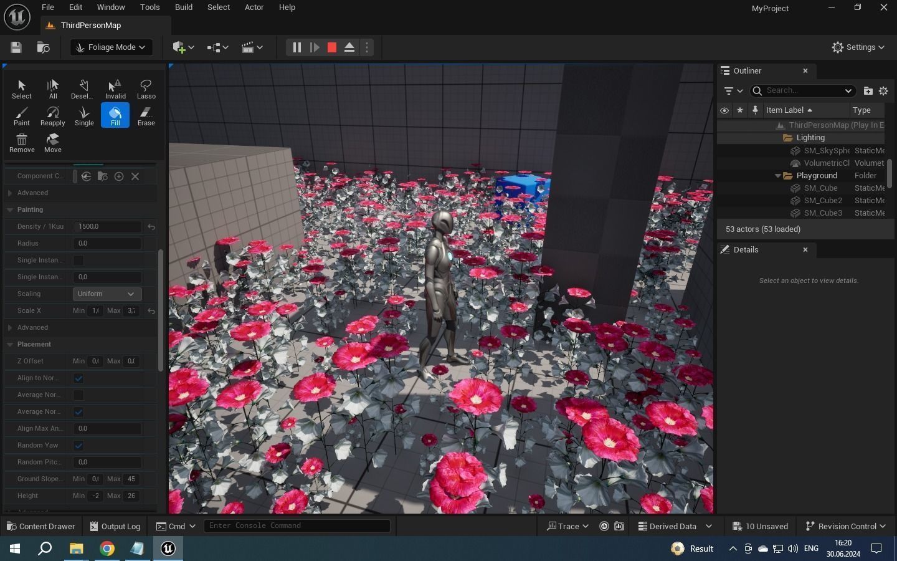Image resolution: width=897 pixels, height=561 pixels.
Task: Open the Content Drawer
Action: (x=40, y=527)
